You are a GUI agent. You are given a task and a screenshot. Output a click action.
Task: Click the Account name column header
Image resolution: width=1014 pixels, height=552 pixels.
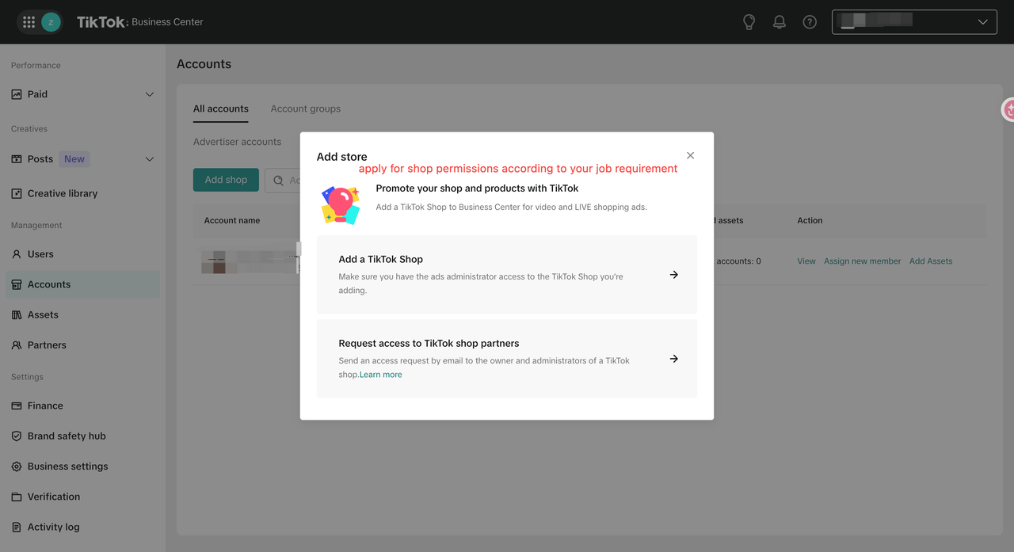(232, 220)
